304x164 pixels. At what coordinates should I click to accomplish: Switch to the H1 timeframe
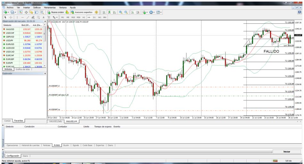point(83,17)
